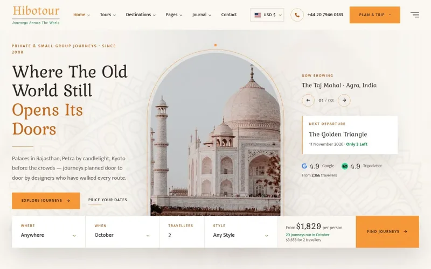This screenshot has height=269, width=431.
Task: Open the hamburger side menu icon
Action: (x=415, y=15)
